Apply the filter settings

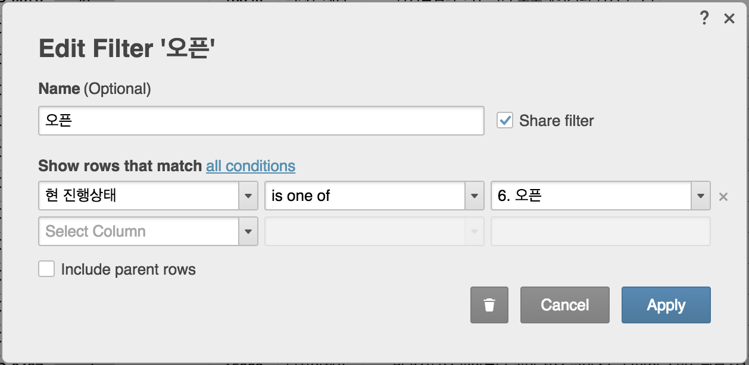click(x=666, y=305)
